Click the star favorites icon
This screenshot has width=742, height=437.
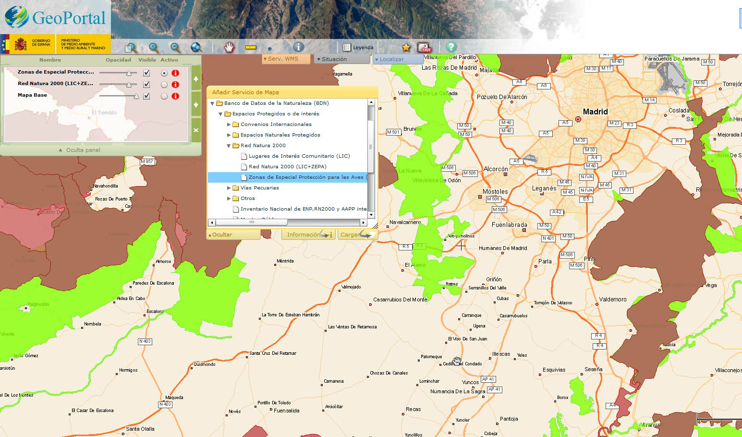coord(406,47)
